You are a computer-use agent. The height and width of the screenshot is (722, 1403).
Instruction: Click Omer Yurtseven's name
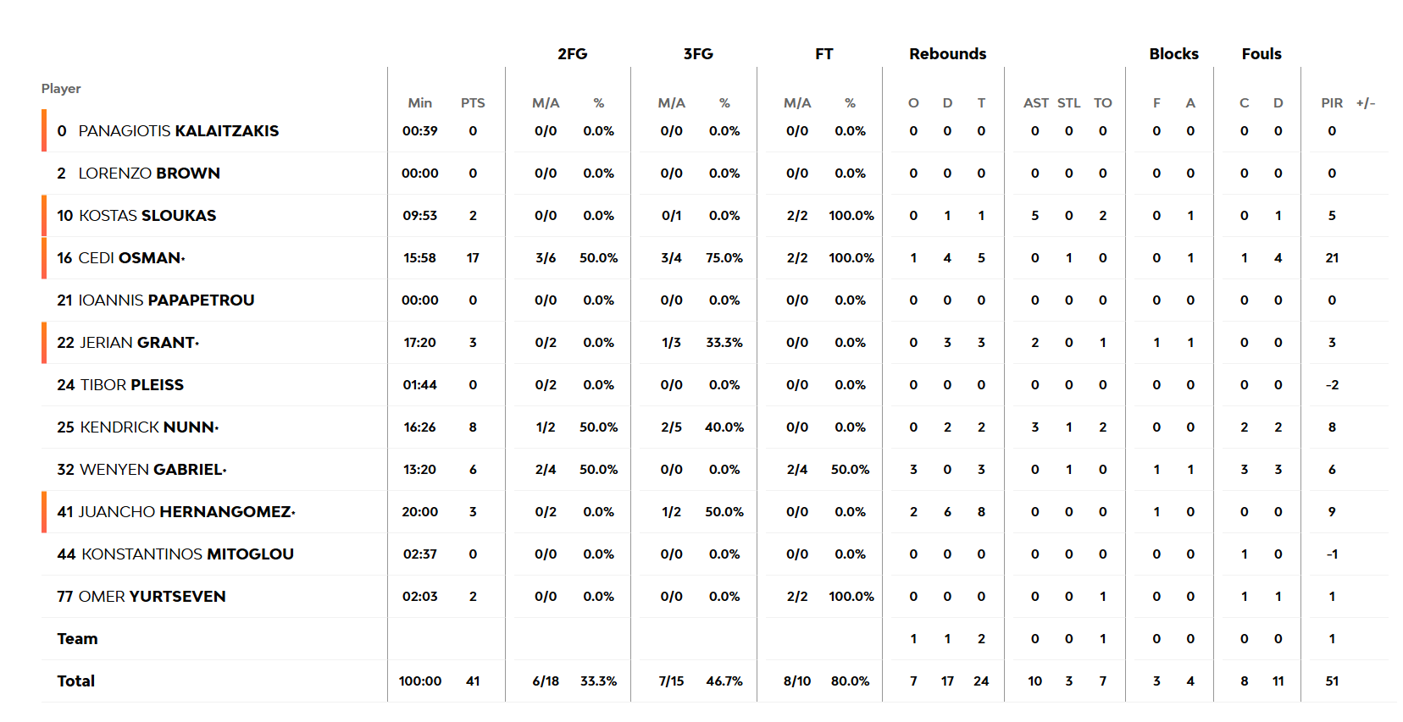click(x=152, y=597)
